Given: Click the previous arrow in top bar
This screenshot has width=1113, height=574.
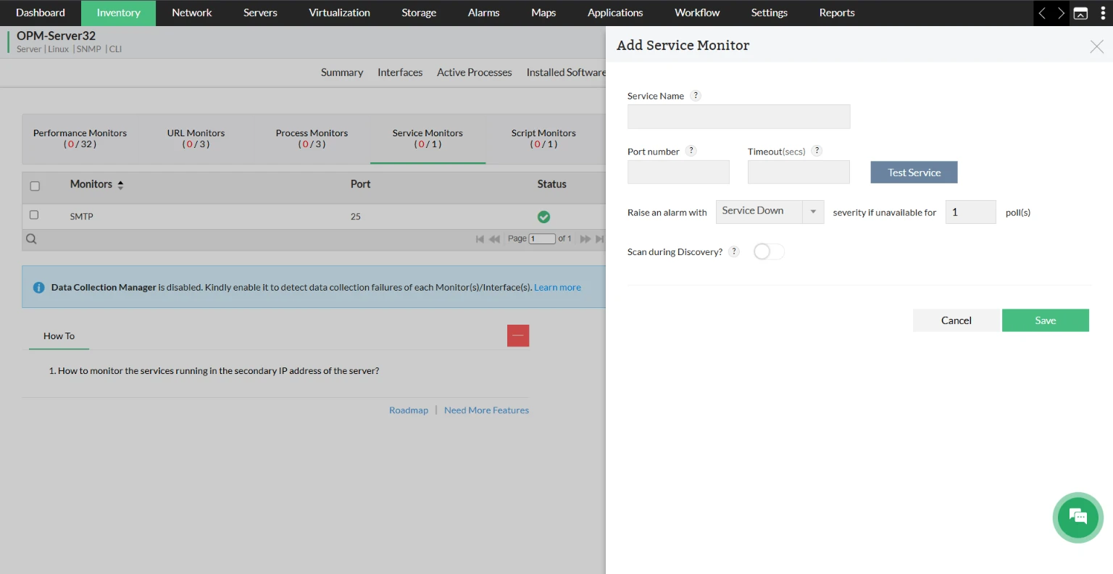Looking at the screenshot, I should [1042, 13].
